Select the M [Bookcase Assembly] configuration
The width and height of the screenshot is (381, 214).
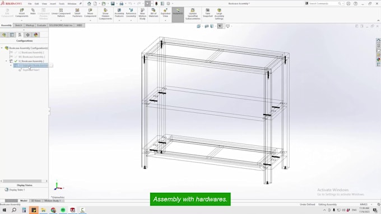click(31, 56)
